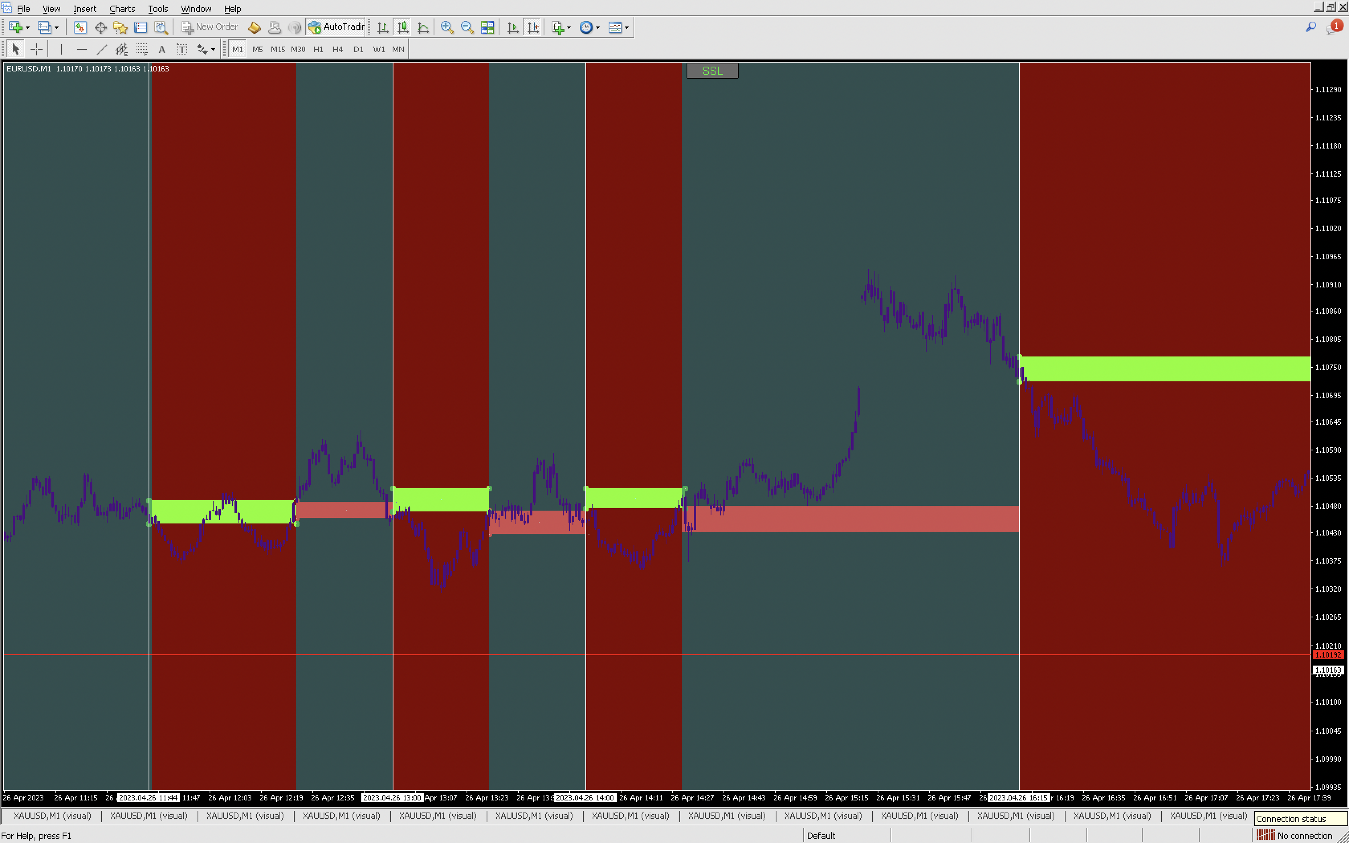Image resolution: width=1349 pixels, height=843 pixels.
Task: Click the New Order button
Action: click(210, 27)
